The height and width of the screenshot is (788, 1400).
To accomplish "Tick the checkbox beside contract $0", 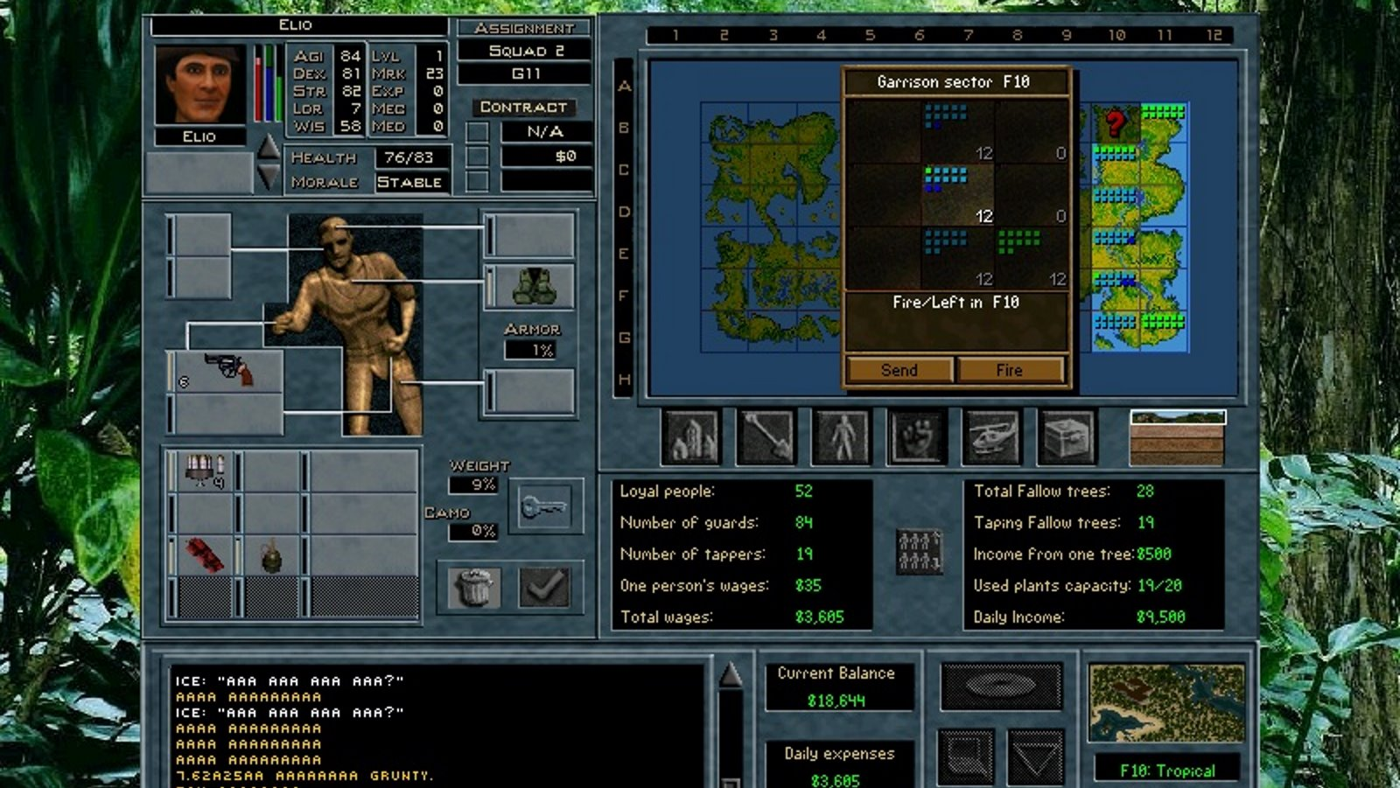I will tap(477, 156).
